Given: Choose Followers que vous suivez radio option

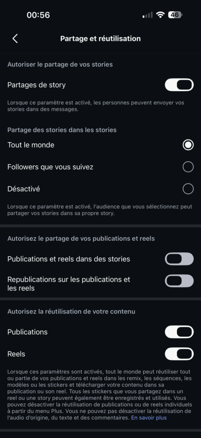Looking at the screenshot, I should pos(188,167).
